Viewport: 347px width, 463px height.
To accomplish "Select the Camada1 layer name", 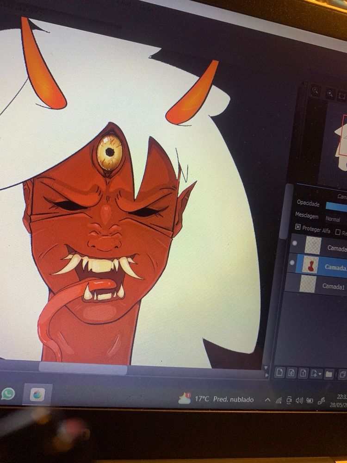I will tap(334, 286).
